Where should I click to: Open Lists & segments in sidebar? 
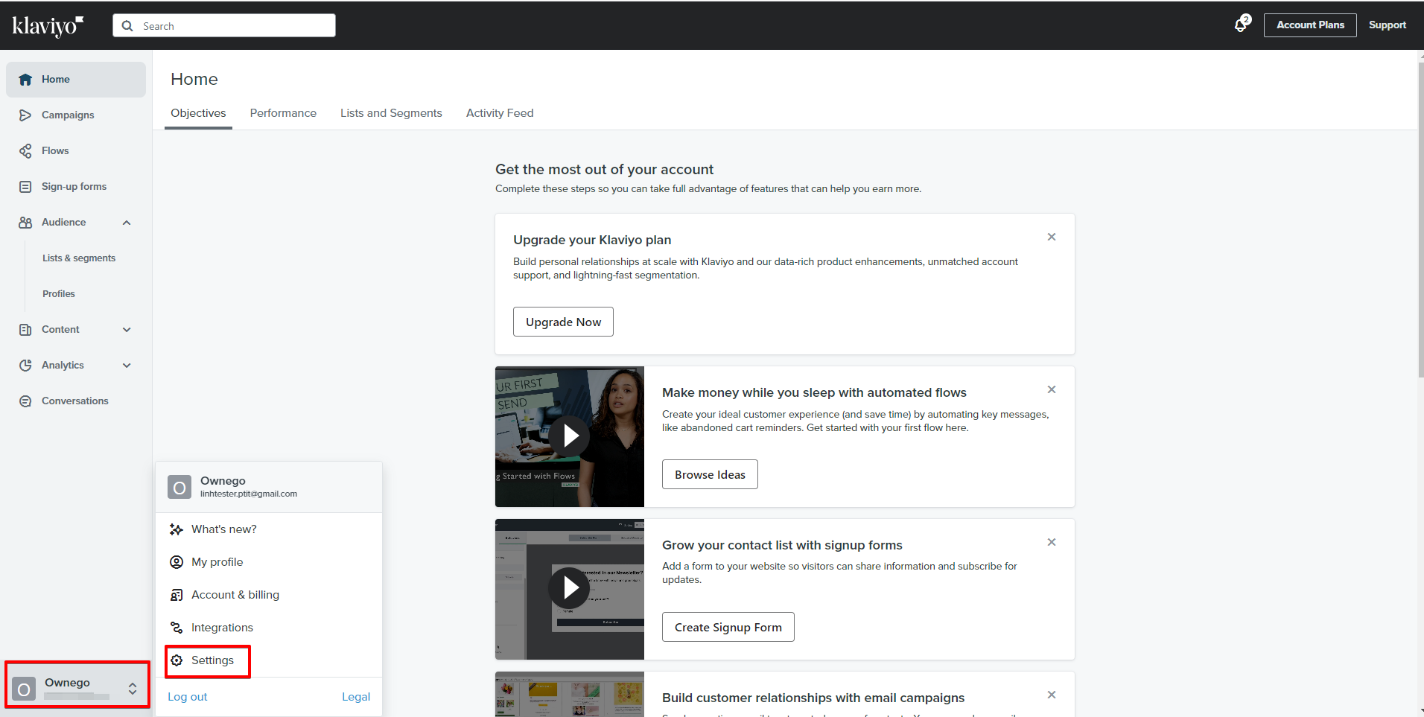coord(79,258)
